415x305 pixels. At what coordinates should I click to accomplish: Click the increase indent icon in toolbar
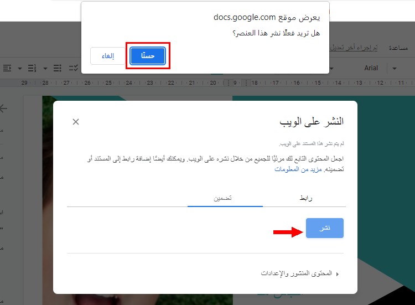click(7, 68)
